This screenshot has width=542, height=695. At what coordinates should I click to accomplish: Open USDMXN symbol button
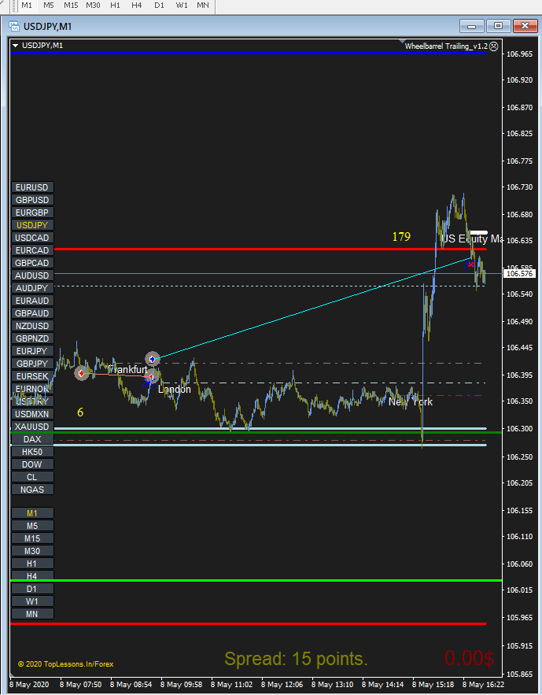32,414
